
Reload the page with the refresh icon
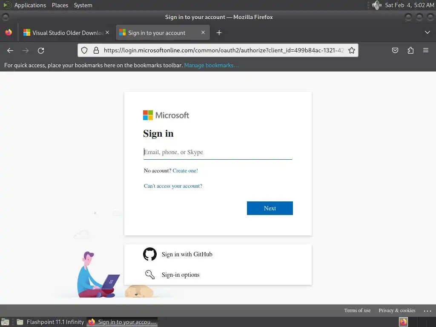(41, 50)
